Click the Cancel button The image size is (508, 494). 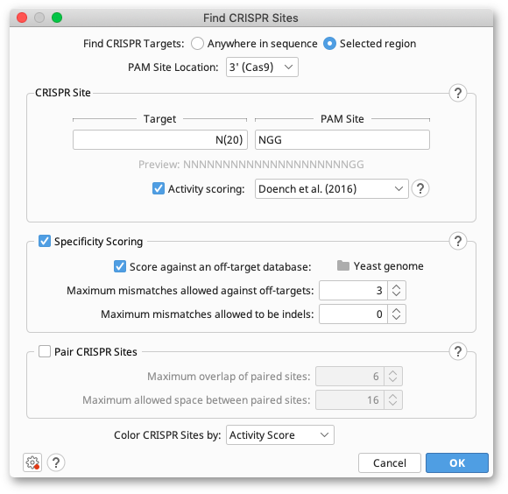point(390,462)
